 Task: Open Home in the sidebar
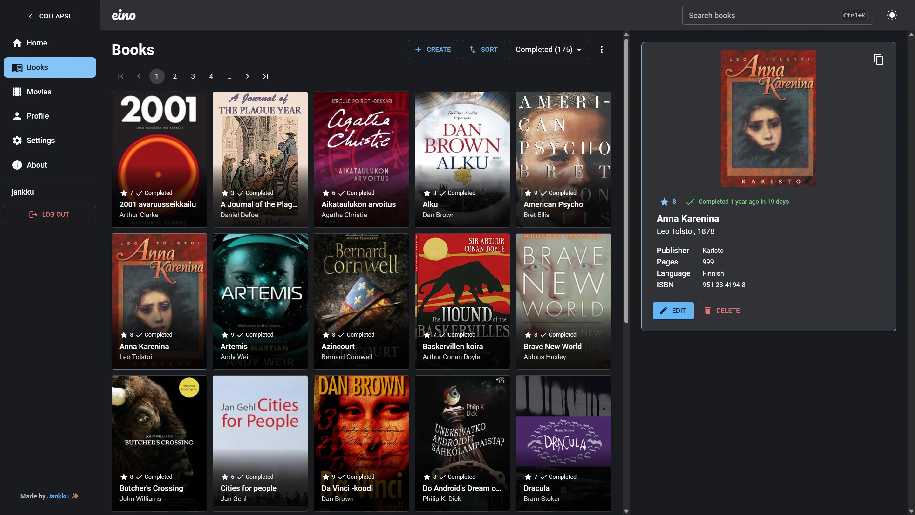coord(50,43)
